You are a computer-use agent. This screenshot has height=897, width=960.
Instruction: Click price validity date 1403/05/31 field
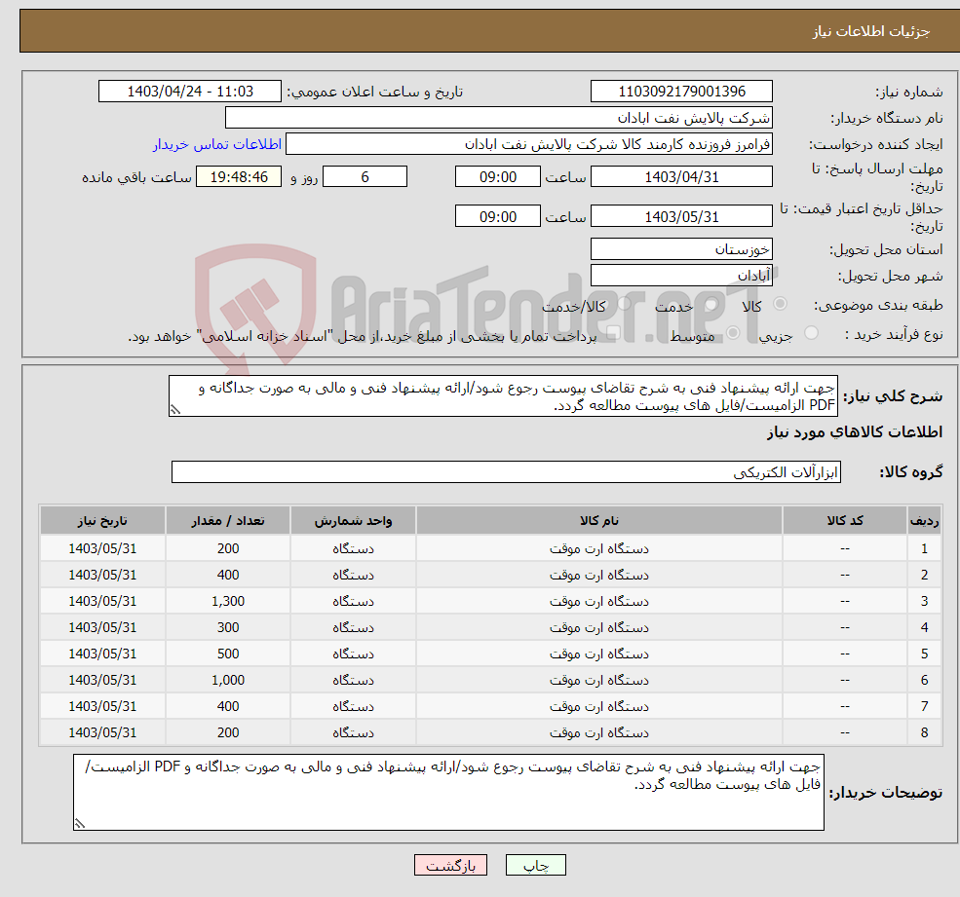click(x=681, y=216)
